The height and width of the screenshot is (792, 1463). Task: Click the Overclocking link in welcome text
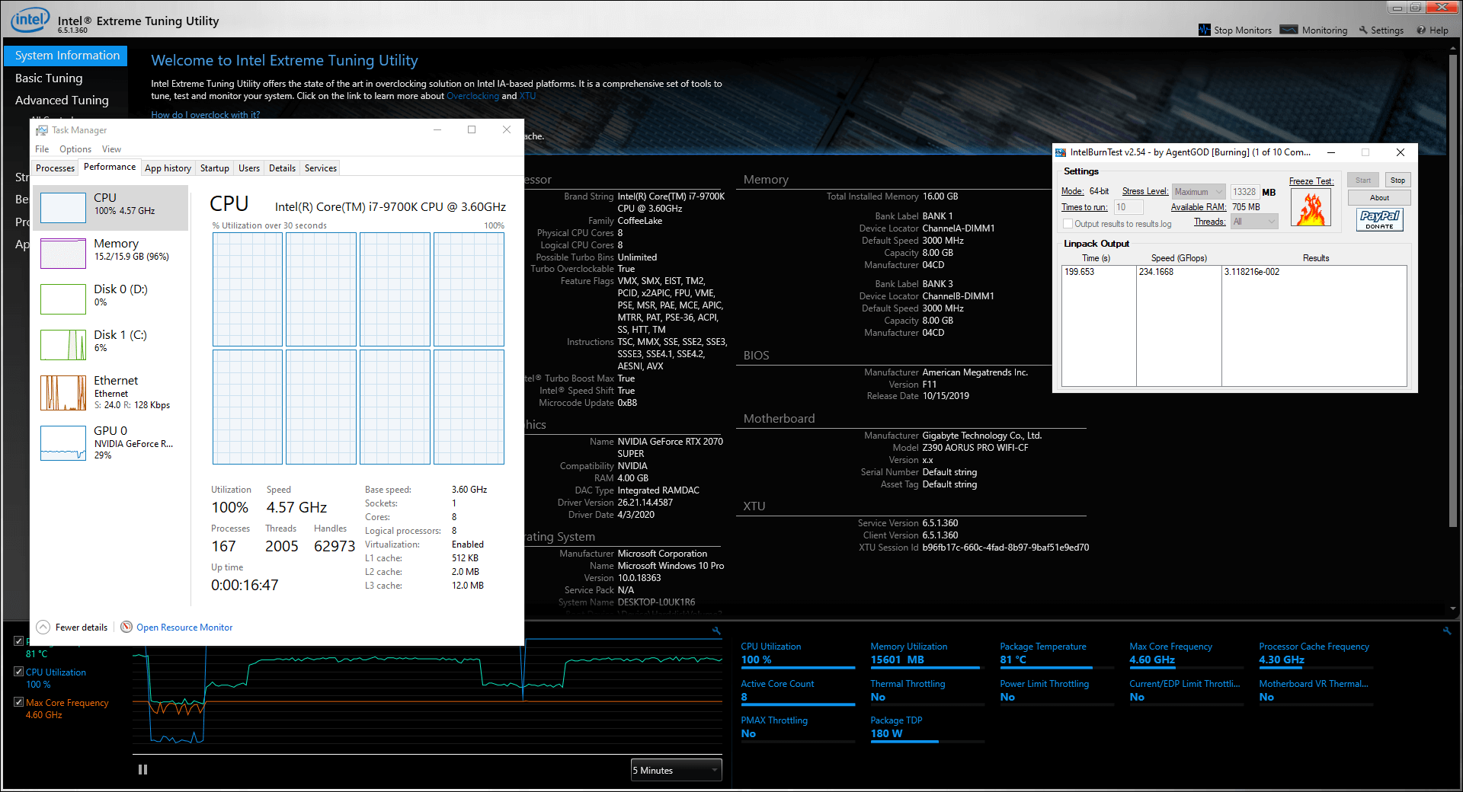point(472,96)
